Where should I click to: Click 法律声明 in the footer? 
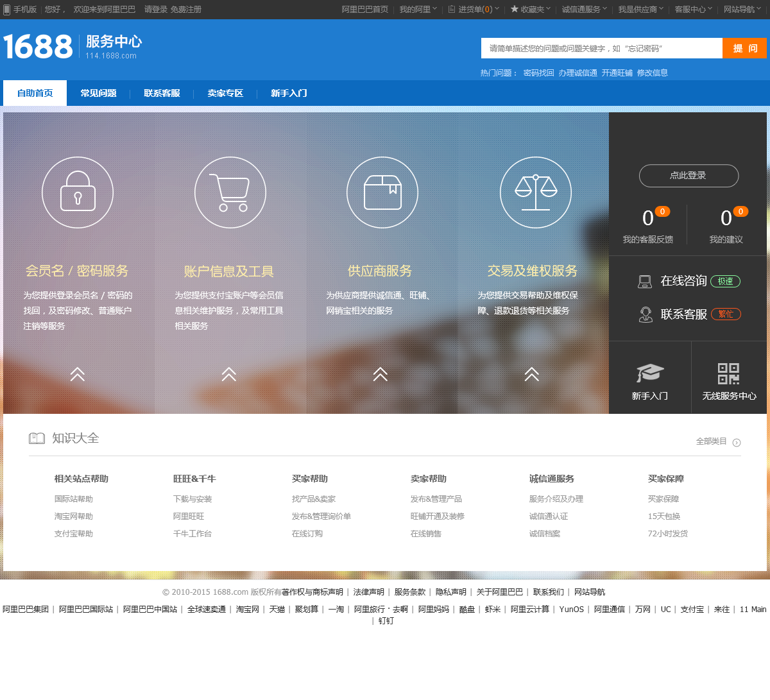pyautogui.click(x=369, y=592)
